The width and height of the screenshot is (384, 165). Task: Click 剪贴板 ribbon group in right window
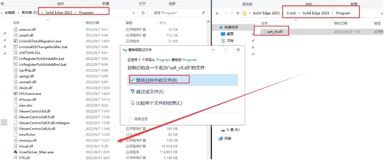[x=248, y=4]
